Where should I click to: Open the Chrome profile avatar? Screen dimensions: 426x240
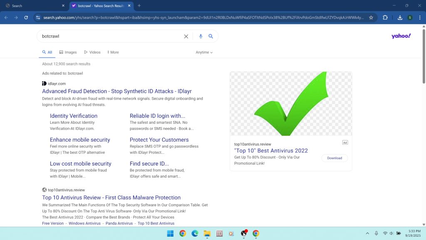410,17
